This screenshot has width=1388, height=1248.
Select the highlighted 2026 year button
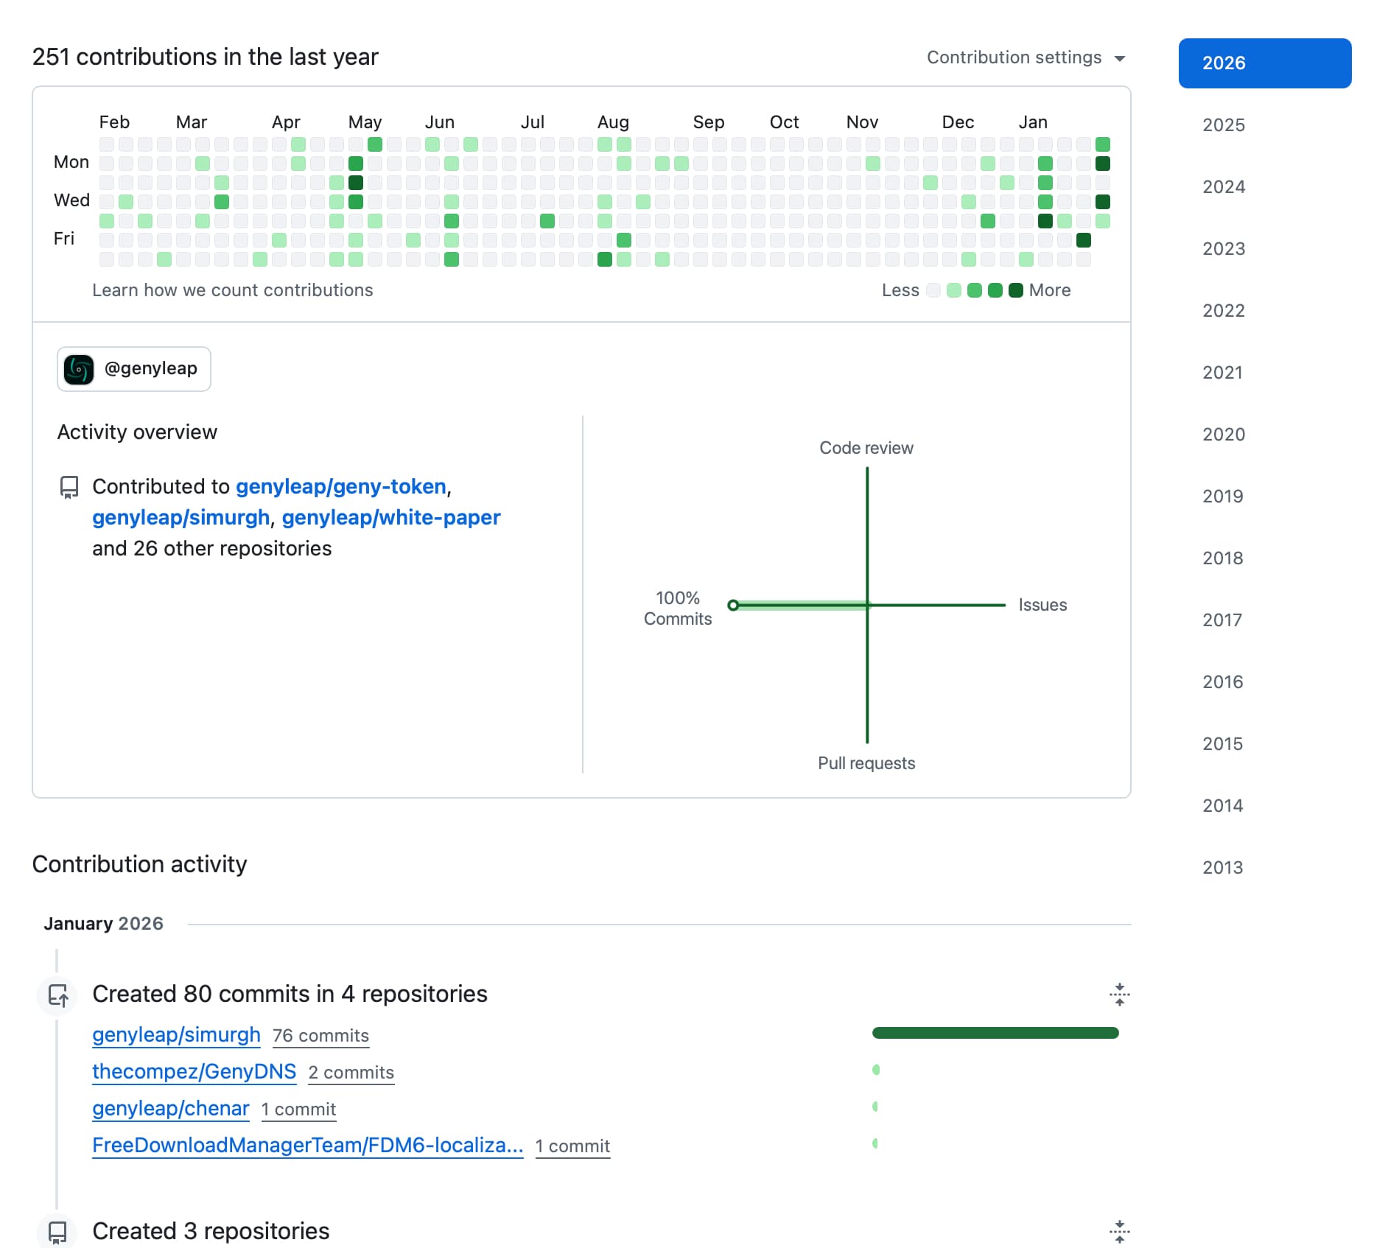tap(1264, 63)
